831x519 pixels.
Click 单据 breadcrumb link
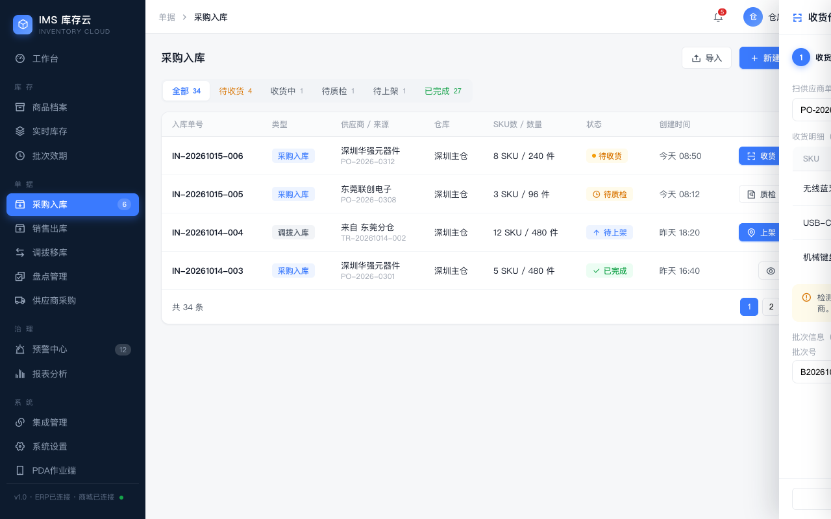[167, 17]
